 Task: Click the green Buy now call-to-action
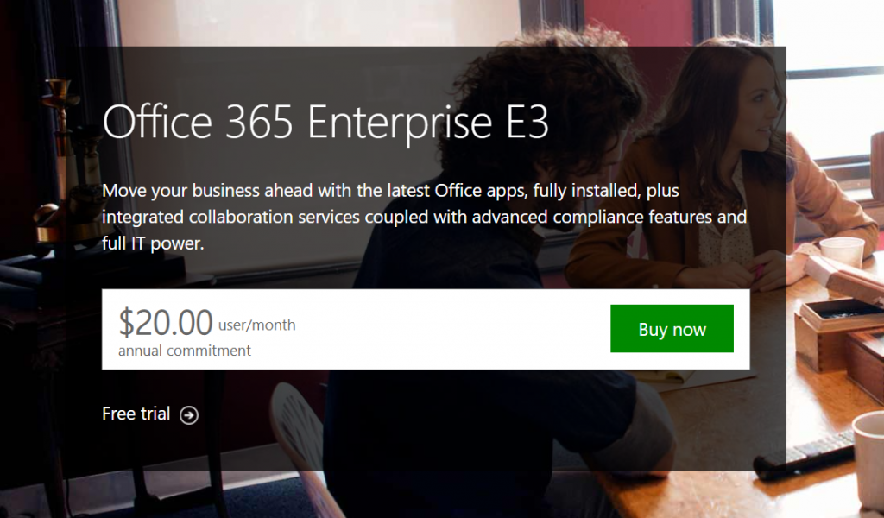(x=672, y=328)
